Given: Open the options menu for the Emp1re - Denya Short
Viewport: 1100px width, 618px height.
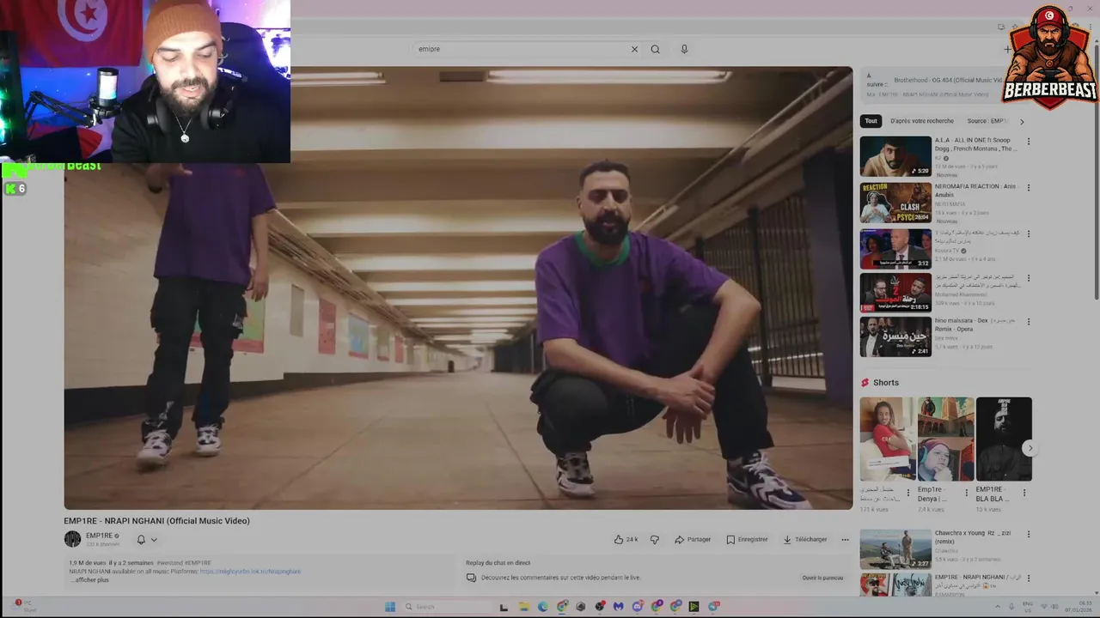Looking at the screenshot, I should 966,493.
